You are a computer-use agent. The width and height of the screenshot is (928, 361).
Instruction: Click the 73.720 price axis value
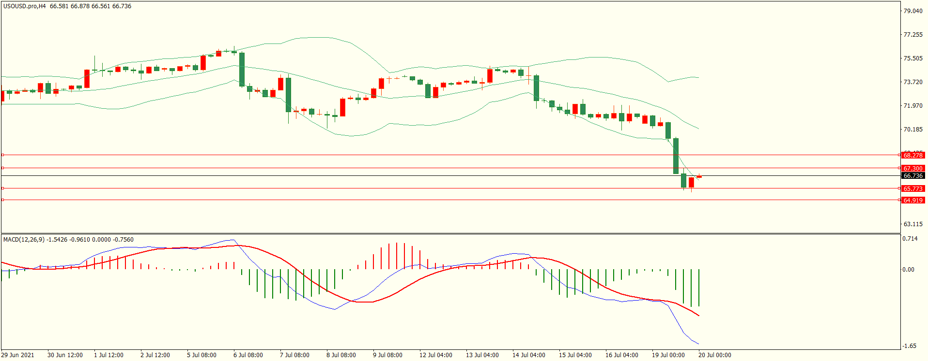(x=913, y=82)
